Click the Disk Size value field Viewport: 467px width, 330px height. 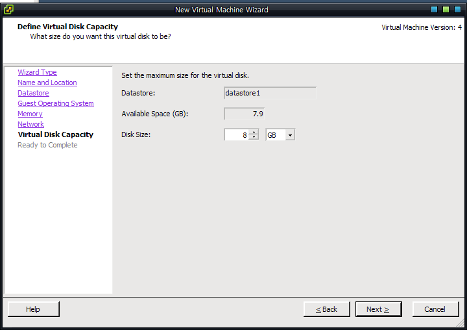[236, 135]
